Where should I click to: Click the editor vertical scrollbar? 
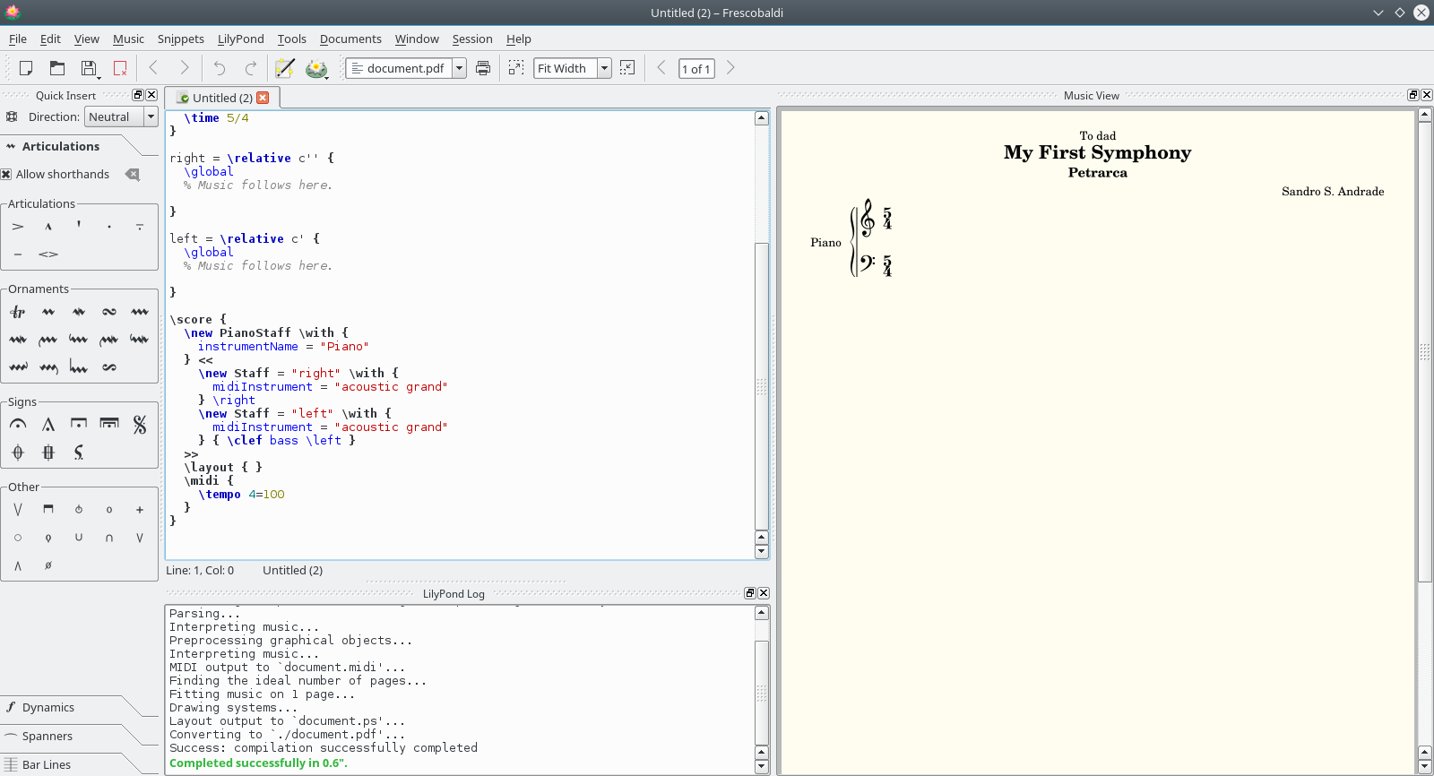pyautogui.click(x=762, y=335)
